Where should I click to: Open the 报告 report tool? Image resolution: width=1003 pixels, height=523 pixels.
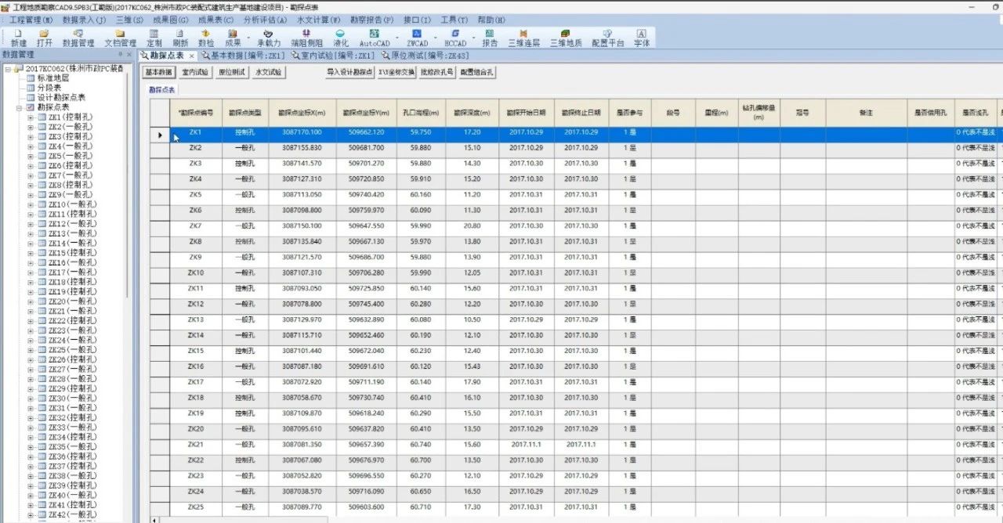(490, 38)
